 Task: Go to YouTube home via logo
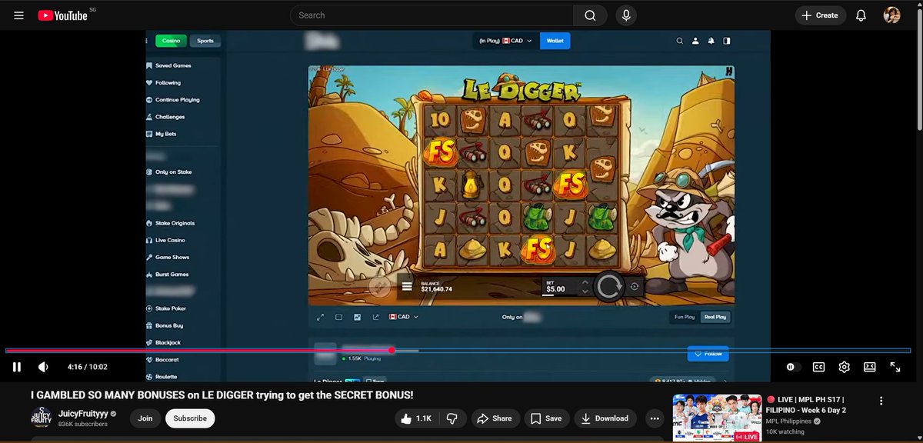(62, 15)
